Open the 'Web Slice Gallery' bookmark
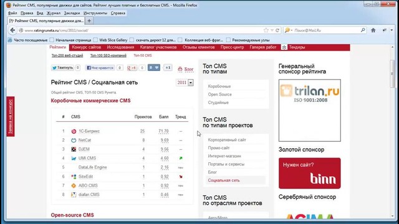 tap(110, 40)
